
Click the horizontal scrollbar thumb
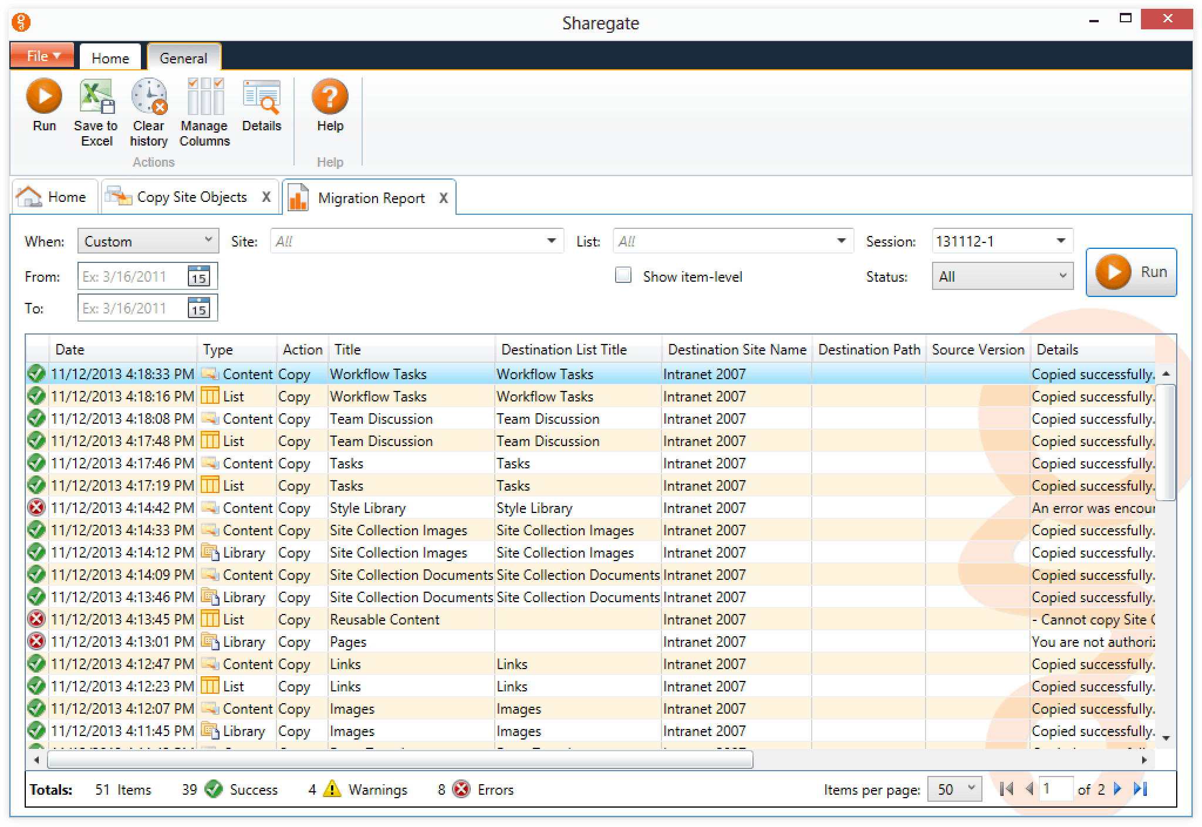point(400,760)
